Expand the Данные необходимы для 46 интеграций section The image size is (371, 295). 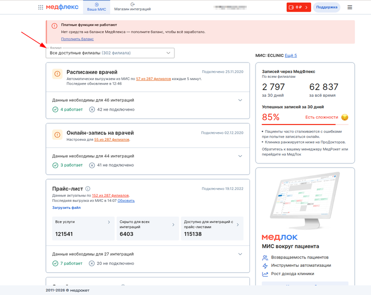[x=240, y=100]
